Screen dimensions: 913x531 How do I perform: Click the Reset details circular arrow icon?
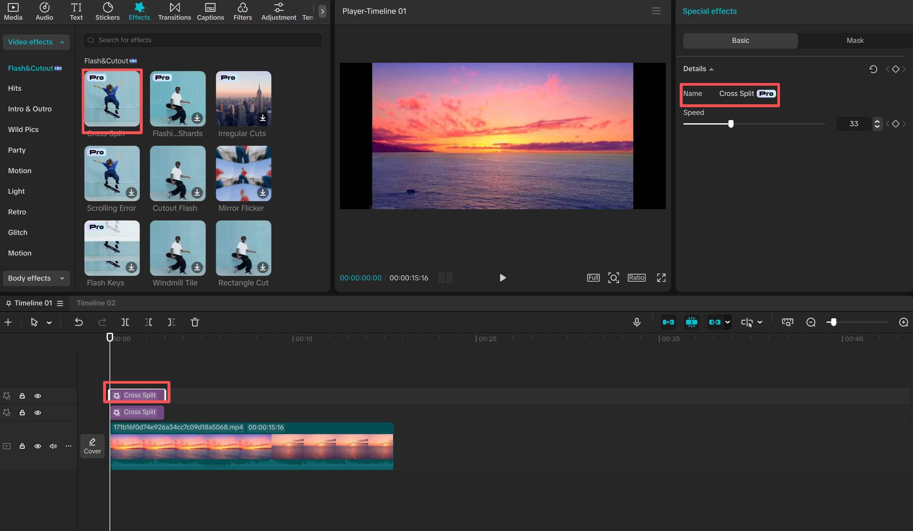click(x=873, y=69)
